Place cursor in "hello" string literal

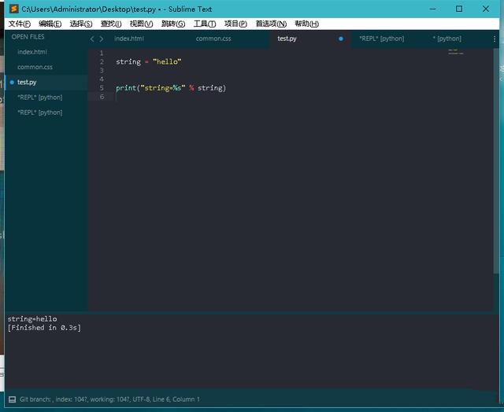(167, 61)
